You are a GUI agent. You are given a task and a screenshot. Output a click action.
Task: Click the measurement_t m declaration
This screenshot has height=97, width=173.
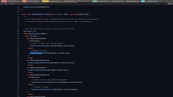click(x=30, y=31)
